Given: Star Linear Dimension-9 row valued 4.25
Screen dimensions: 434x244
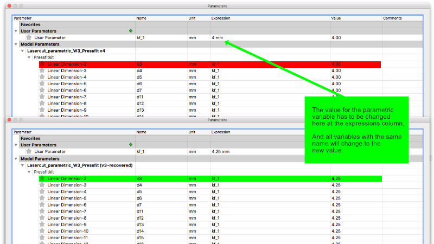Looking at the screenshot, I should coord(42,224).
